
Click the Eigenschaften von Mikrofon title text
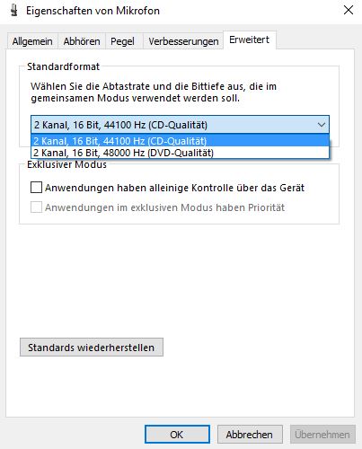pos(93,11)
